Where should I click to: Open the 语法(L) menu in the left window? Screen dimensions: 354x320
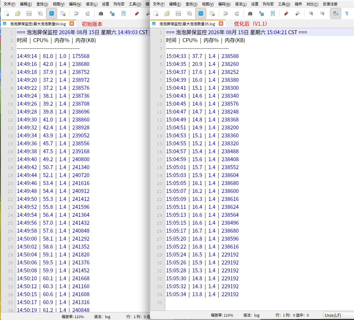point(92,4)
